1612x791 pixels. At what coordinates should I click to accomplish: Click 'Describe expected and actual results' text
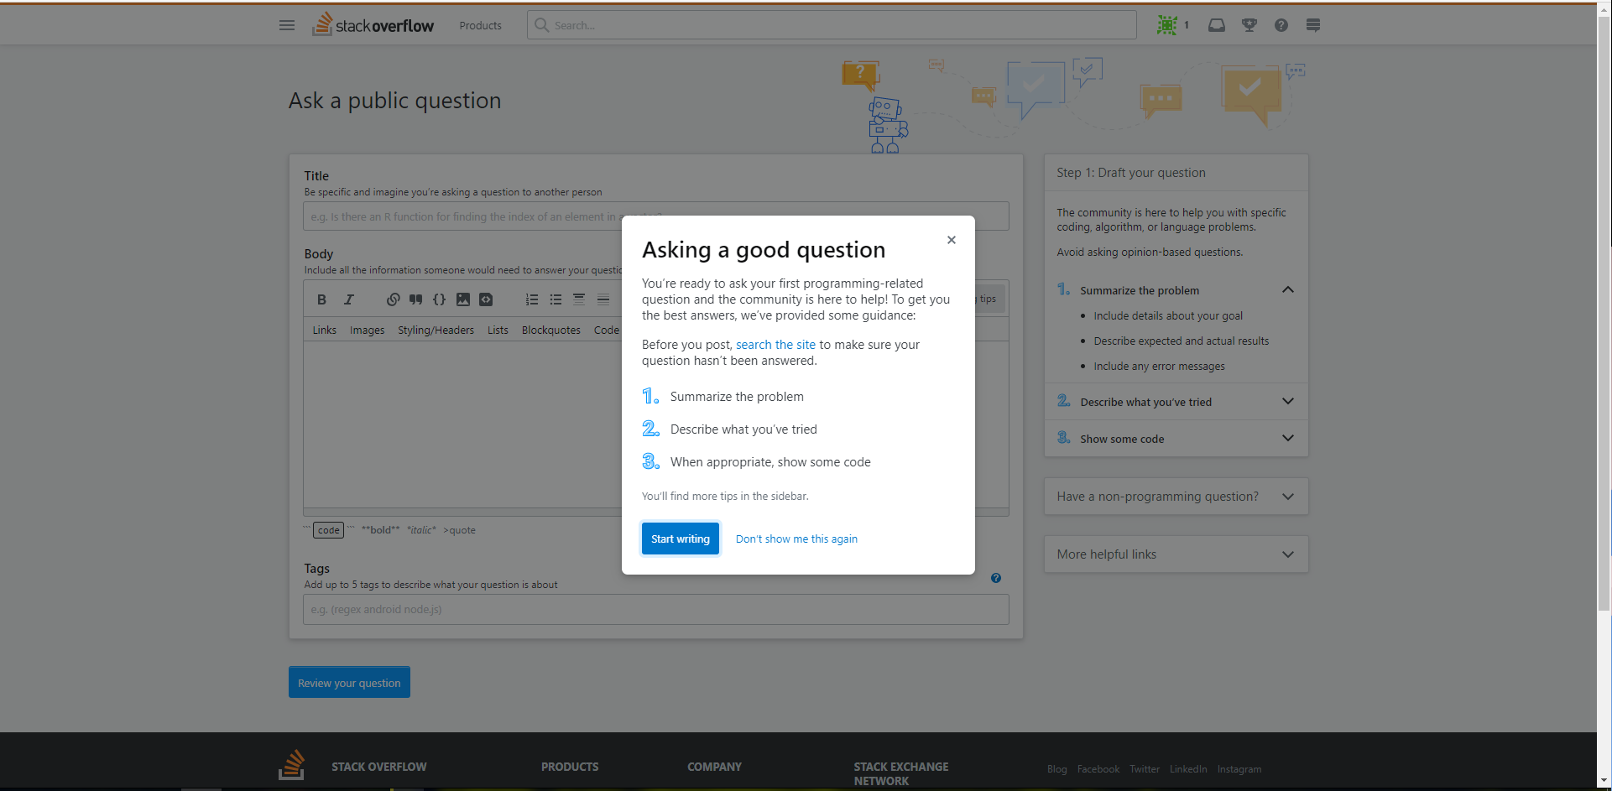(x=1182, y=341)
